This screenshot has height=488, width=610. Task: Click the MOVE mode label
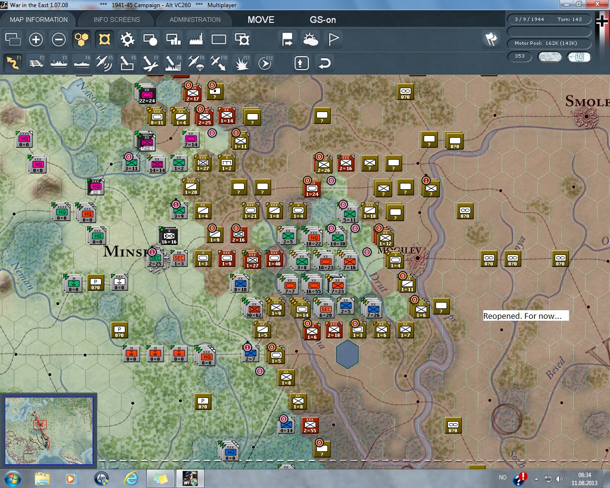tap(261, 20)
